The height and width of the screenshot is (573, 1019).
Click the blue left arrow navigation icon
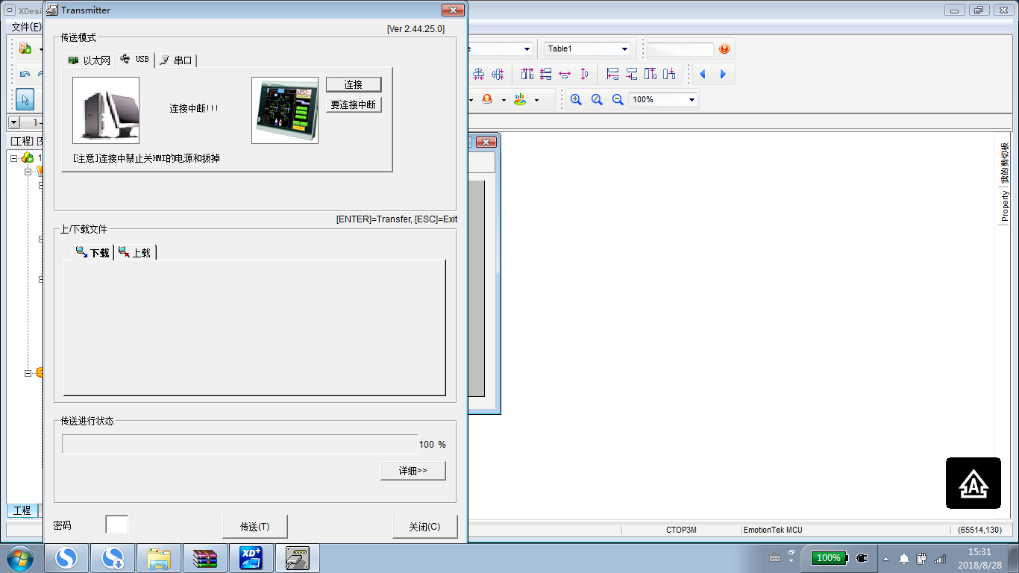click(x=703, y=74)
